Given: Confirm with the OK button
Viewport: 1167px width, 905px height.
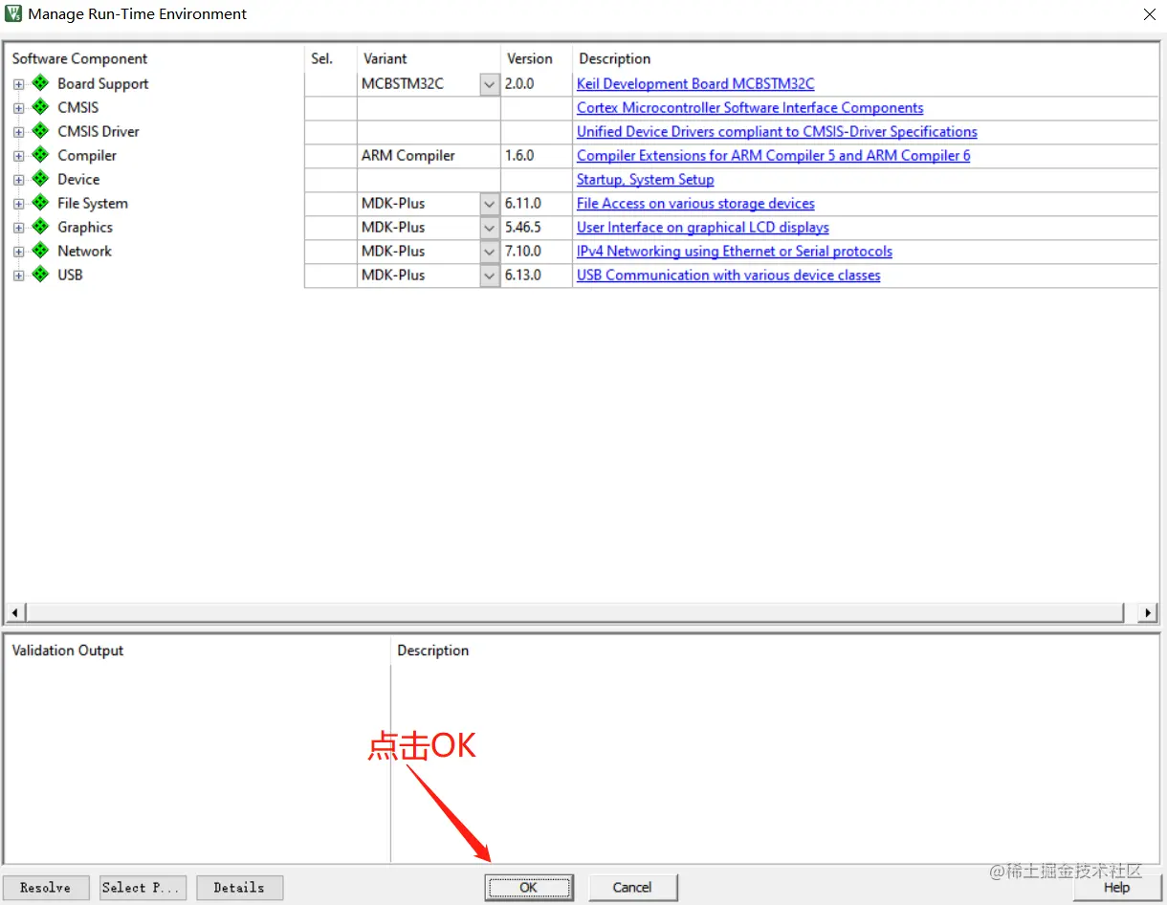Looking at the screenshot, I should click(529, 888).
